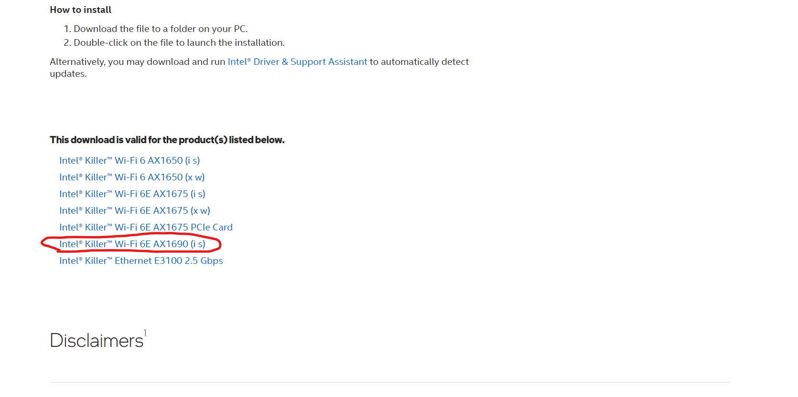
Task: Click the word "updates." in the paragraph
Action: tap(68, 74)
